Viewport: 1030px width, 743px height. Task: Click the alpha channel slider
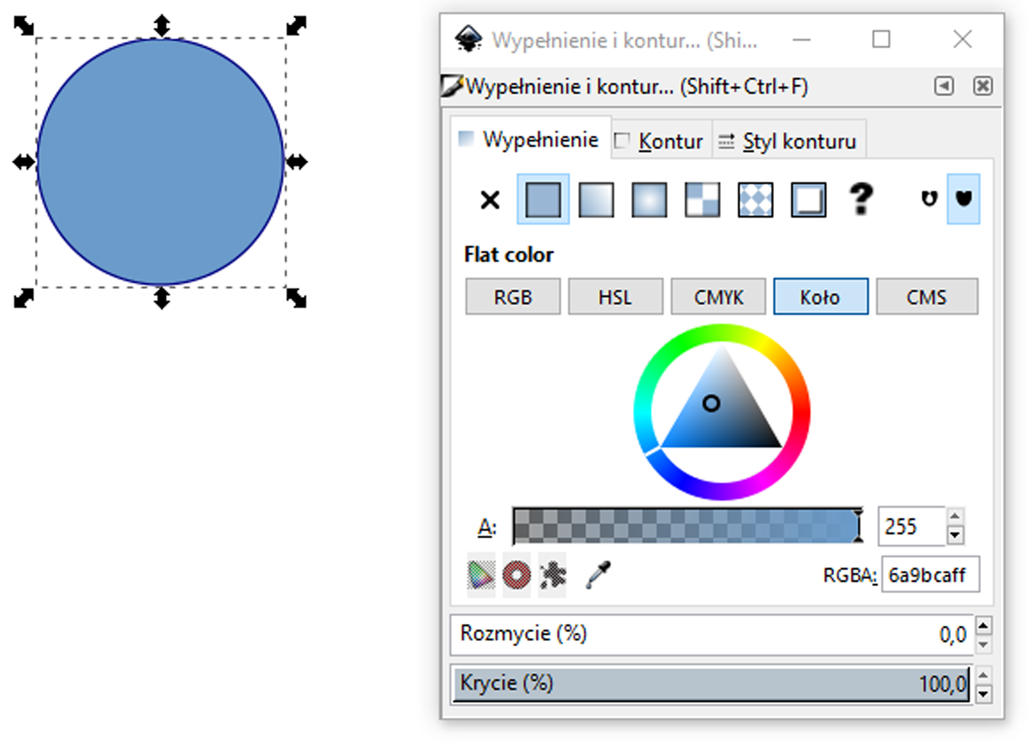[x=687, y=526]
